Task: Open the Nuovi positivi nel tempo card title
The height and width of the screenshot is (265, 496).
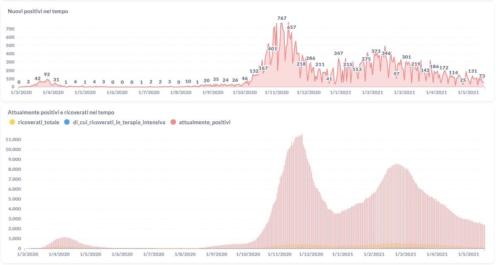Action: tap(38, 12)
